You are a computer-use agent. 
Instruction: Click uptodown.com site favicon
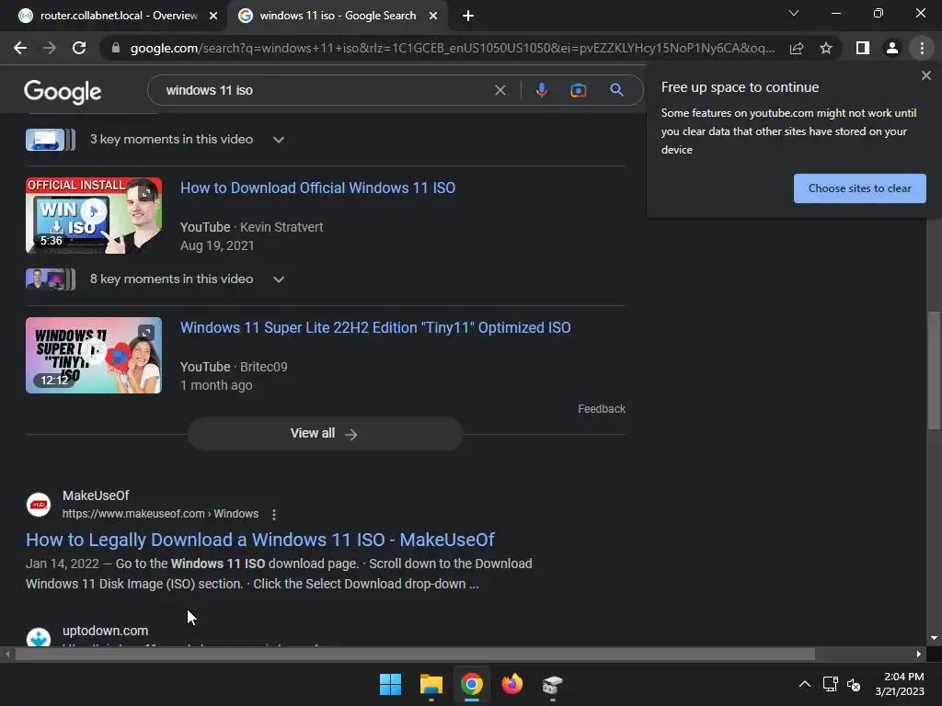tap(39, 636)
